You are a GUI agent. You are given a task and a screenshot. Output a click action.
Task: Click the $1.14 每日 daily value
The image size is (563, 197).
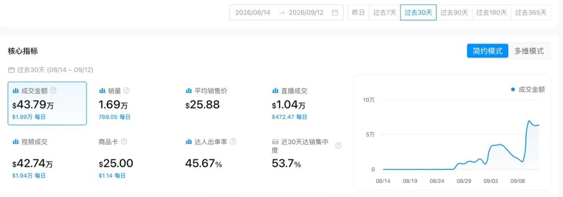[x=112, y=176]
